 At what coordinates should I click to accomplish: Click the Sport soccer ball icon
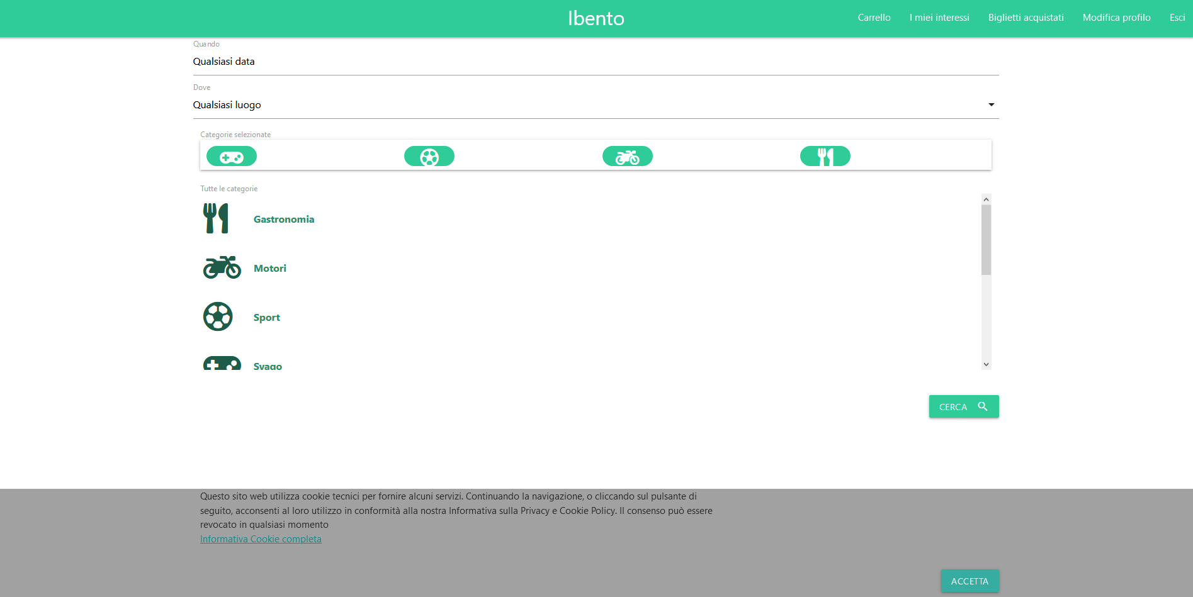218,316
